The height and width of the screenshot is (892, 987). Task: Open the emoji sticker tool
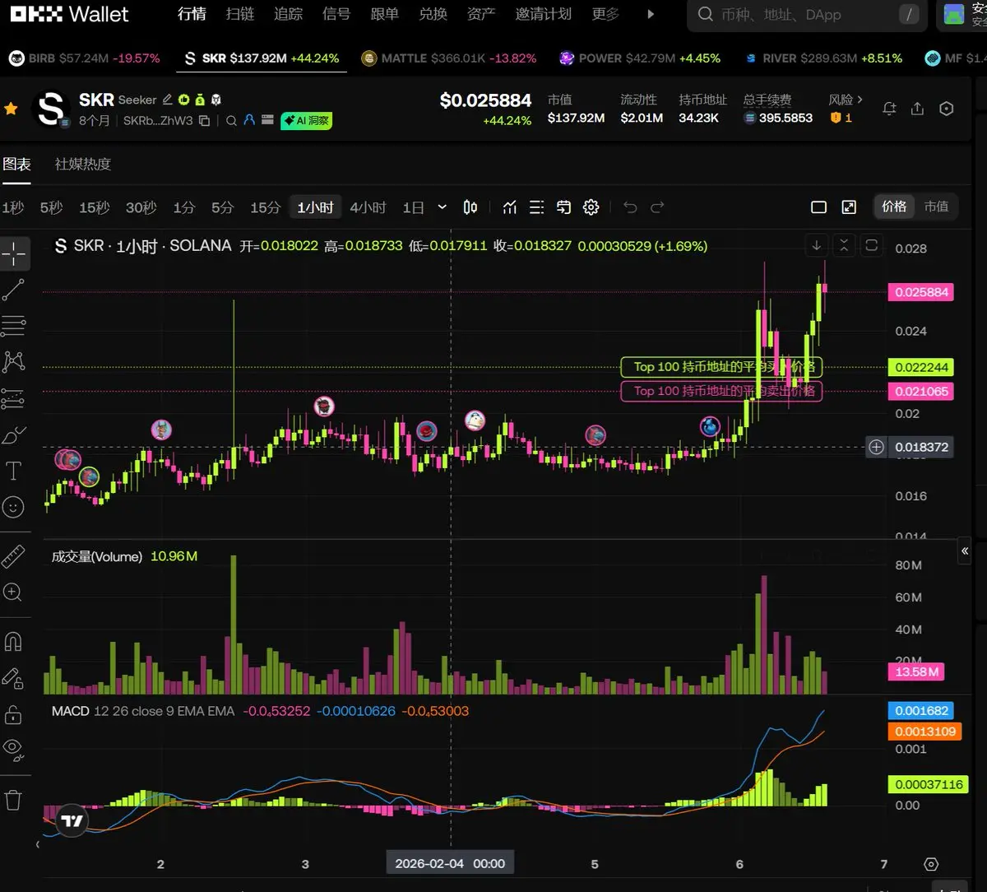click(x=13, y=507)
